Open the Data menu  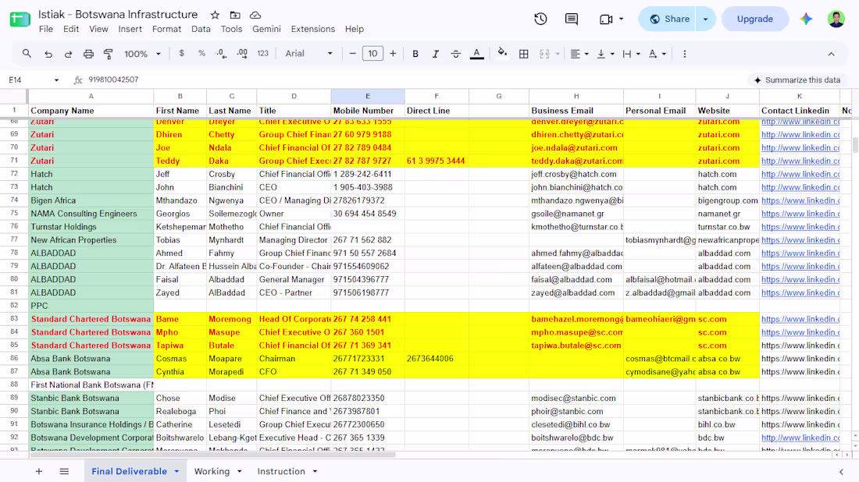point(201,29)
